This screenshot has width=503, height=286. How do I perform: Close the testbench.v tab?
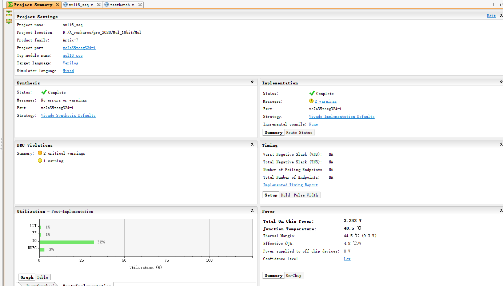click(x=140, y=5)
